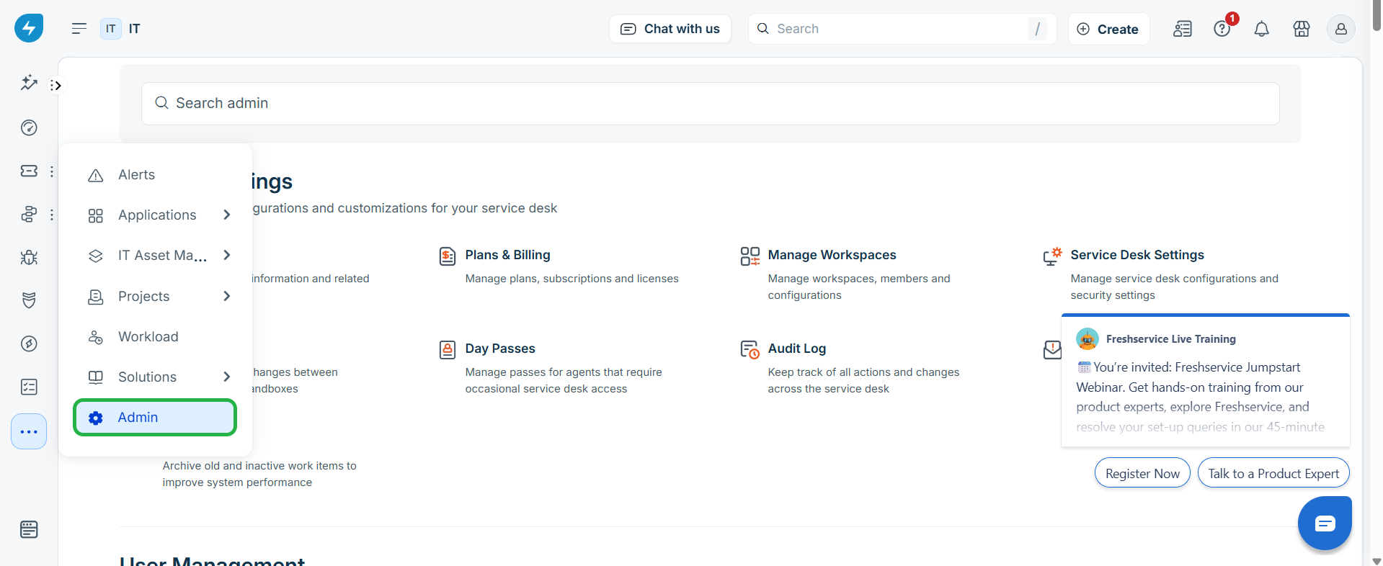The width and height of the screenshot is (1383, 566).
Task: Open the Day Passes link
Action: tap(500, 349)
